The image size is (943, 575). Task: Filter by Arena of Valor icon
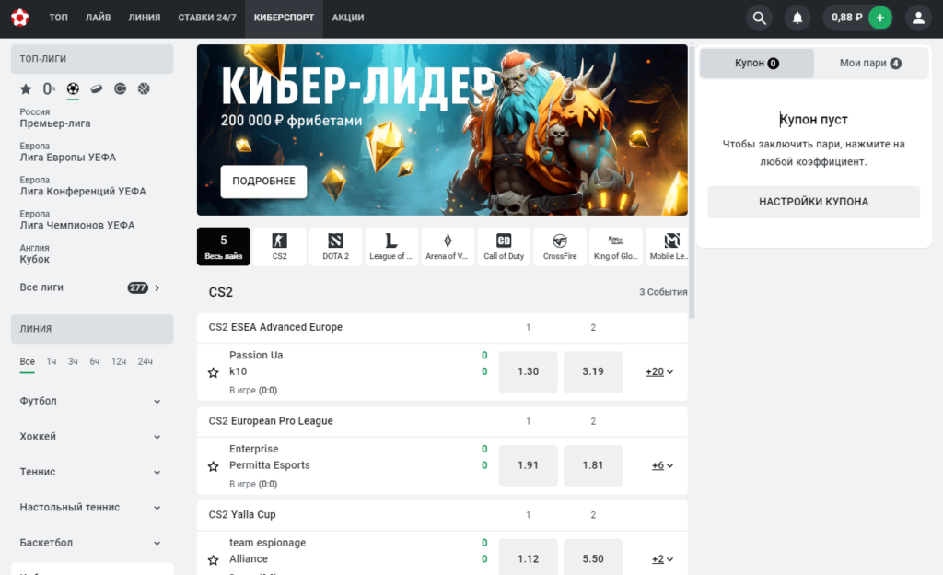pos(448,246)
